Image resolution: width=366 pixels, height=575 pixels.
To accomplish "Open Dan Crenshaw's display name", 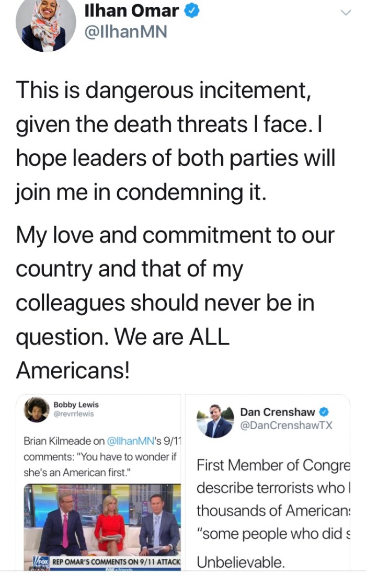I will point(277,412).
